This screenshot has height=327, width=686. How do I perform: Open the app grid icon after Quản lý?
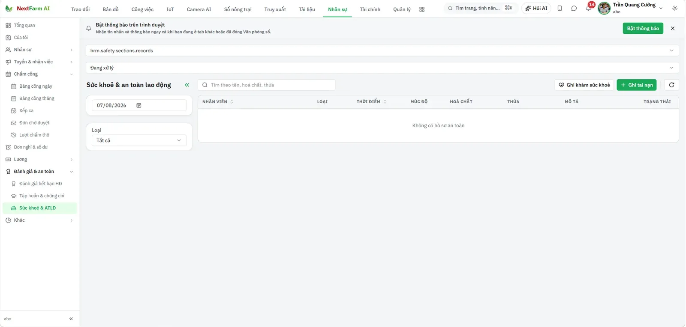coord(422,9)
